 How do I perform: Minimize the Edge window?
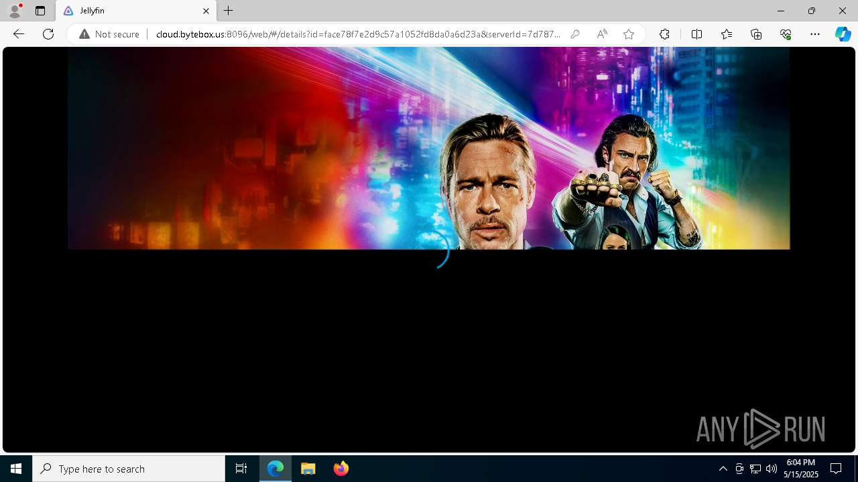(780, 11)
